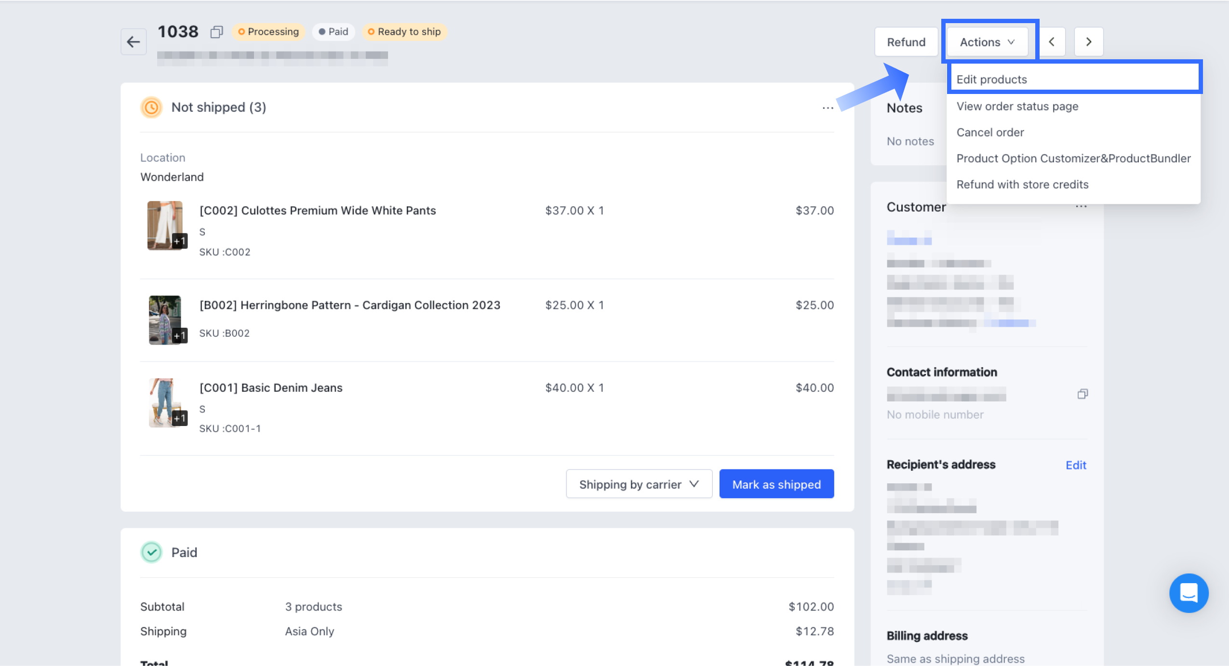This screenshot has height=666, width=1229.
Task: Open the live chat support bubble
Action: coord(1188,593)
